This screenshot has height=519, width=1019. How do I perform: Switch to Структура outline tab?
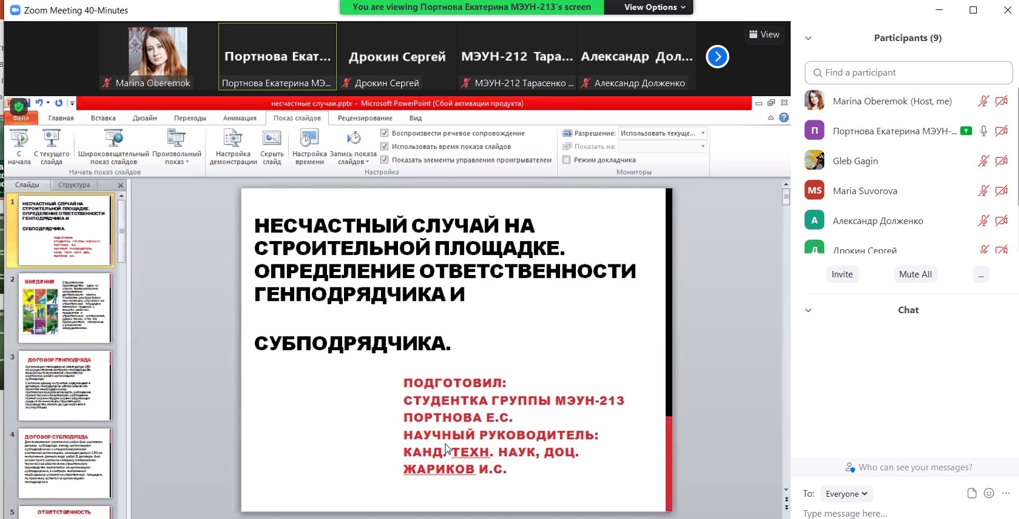click(75, 185)
